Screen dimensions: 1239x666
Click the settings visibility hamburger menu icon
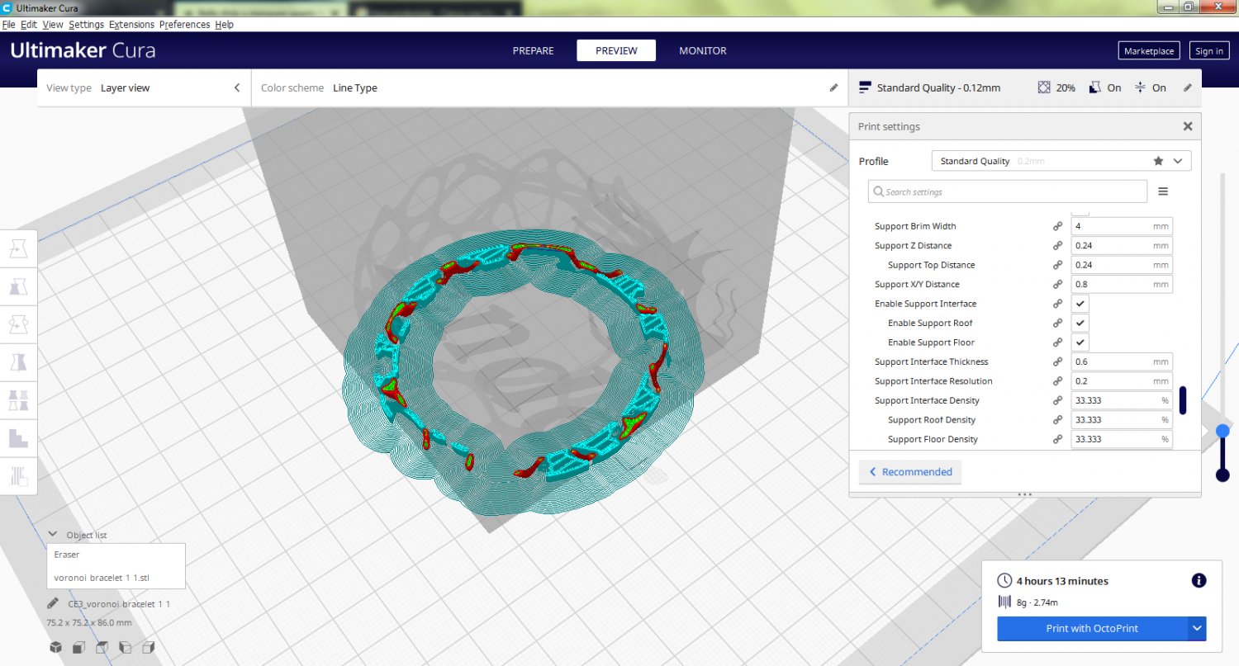pos(1163,191)
